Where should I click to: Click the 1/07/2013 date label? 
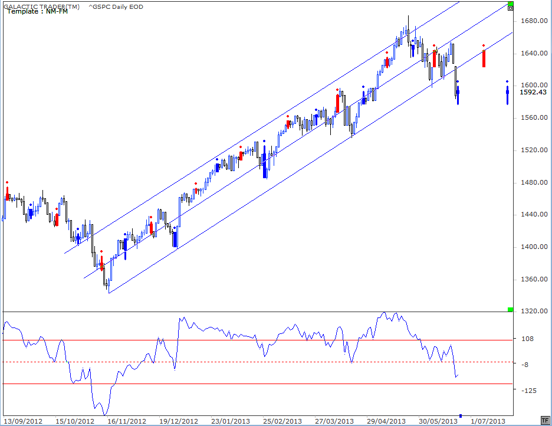[x=488, y=421]
